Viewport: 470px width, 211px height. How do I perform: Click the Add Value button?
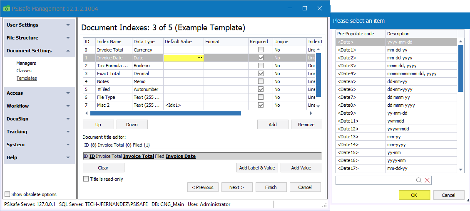point(301,168)
